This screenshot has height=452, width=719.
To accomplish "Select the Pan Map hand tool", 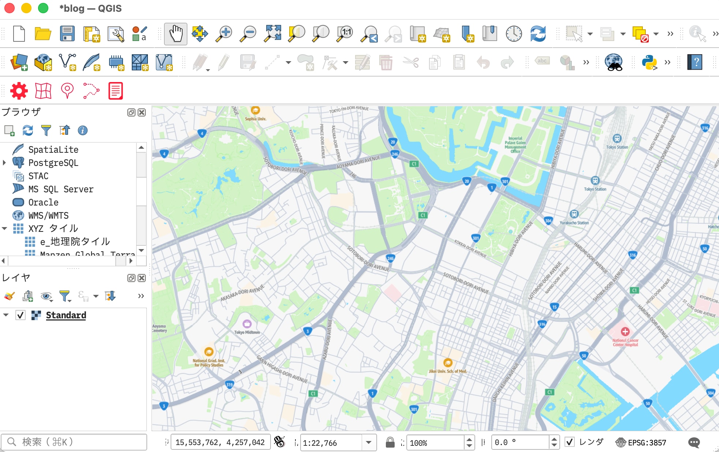I will click(176, 34).
